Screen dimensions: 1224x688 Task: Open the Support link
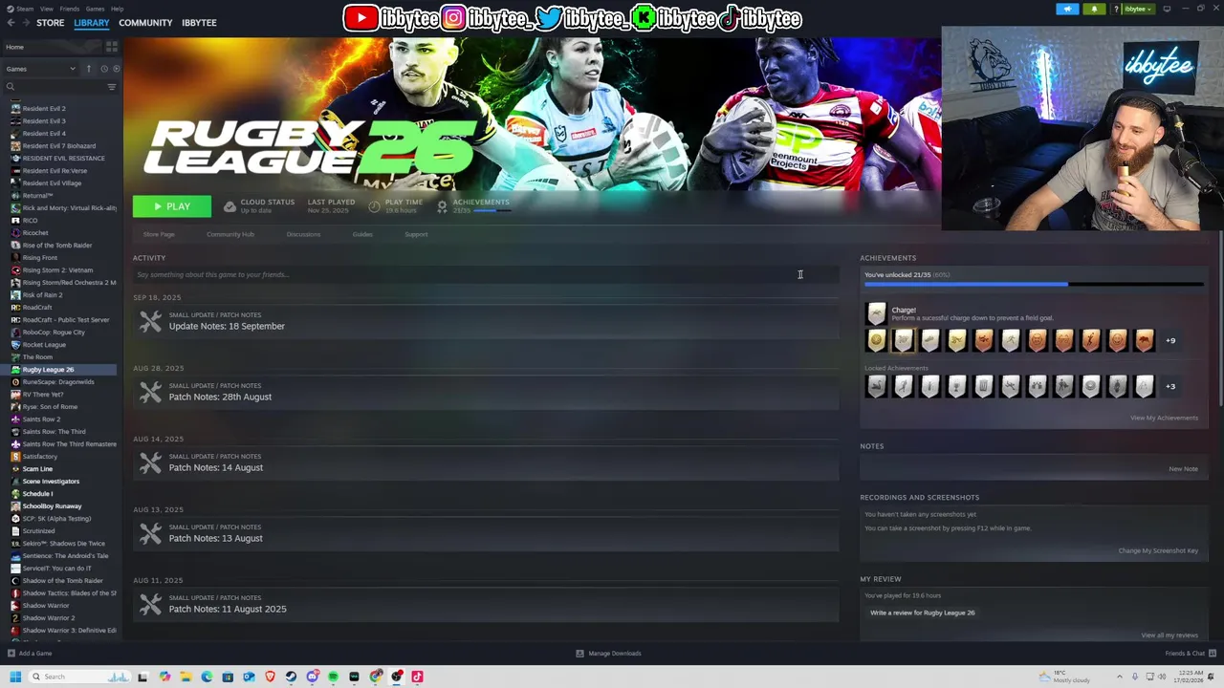[416, 234]
